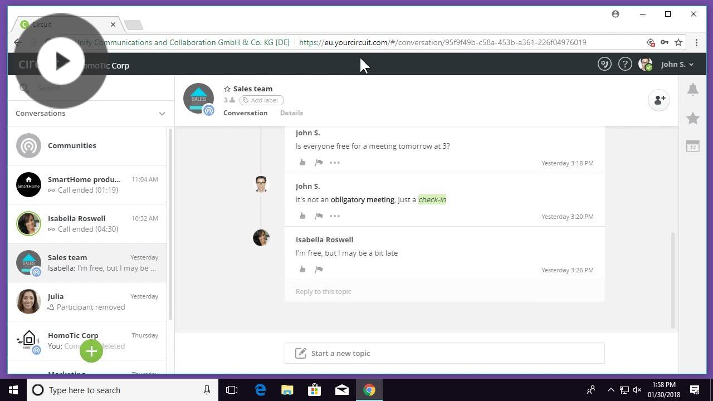Click the browser address bar URL

pyautogui.click(x=442, y=42)
